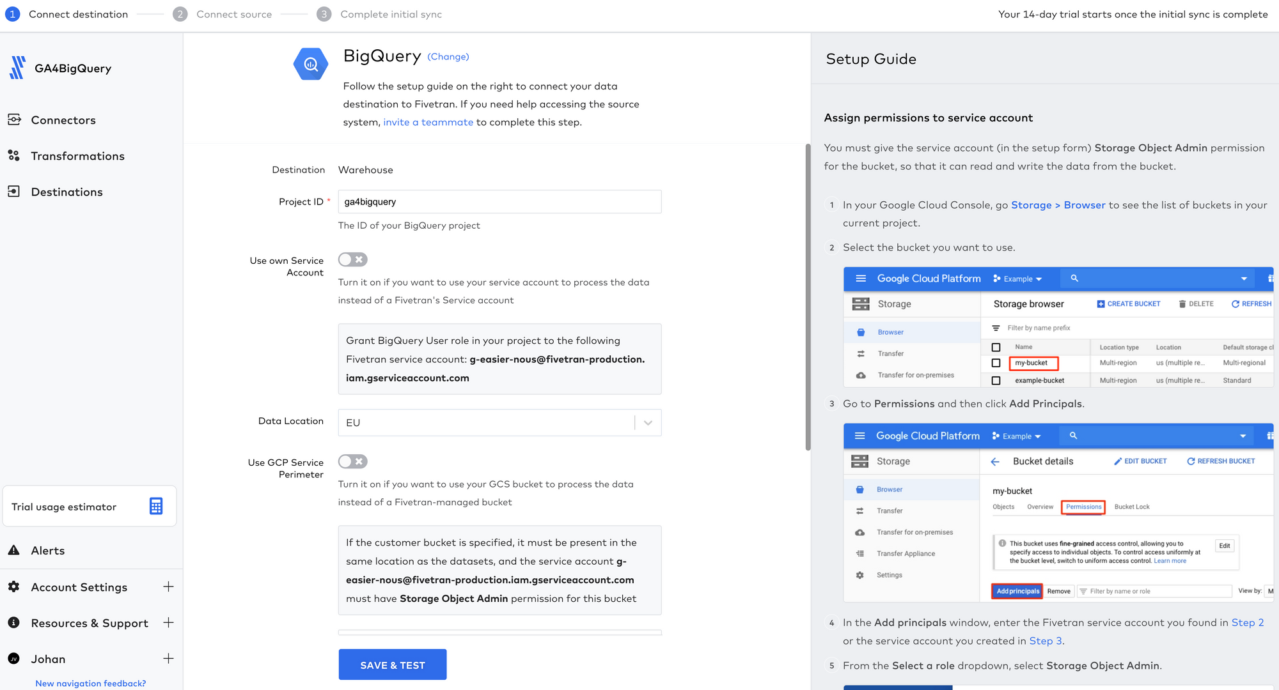The image size is (1279, 690).
Task: Click the Step 3 link in setup guide
Action: 1046,641
